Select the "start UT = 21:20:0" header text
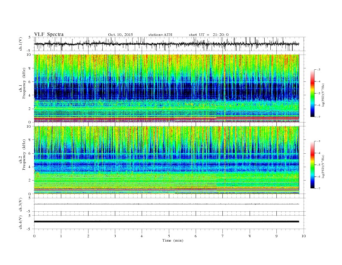The image size is (342, 265). coord(209,35)
